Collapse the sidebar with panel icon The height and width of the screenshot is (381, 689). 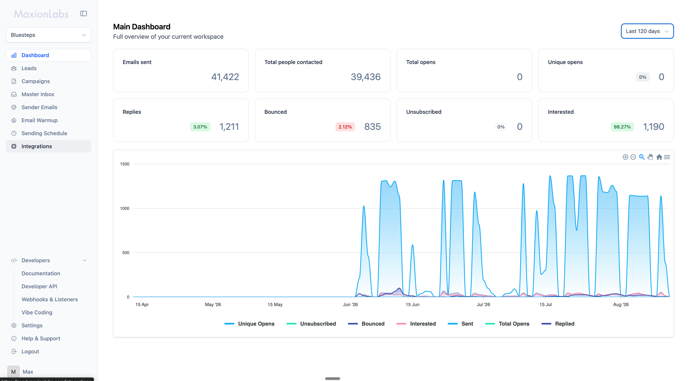(83, 13)
